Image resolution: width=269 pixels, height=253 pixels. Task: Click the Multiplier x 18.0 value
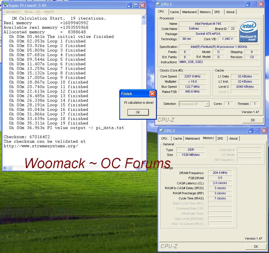pyautogui.click(x=192, y=81)
